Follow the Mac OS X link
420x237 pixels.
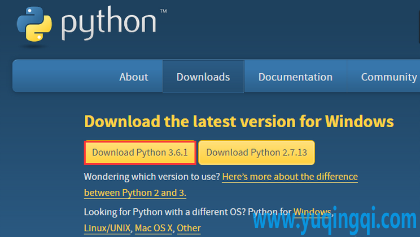click(x=154, y=228)
